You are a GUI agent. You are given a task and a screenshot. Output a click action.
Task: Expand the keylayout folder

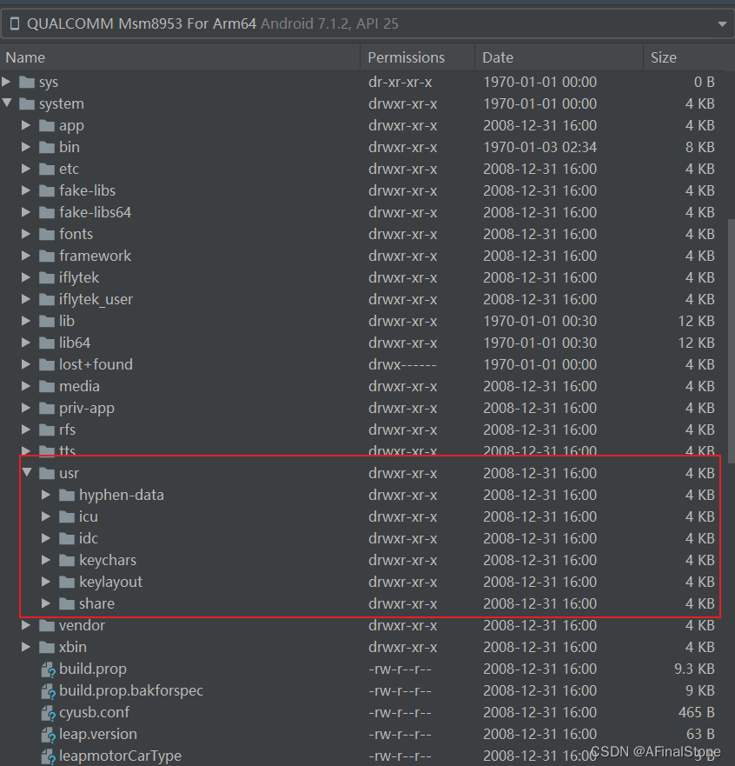(46, 582)
